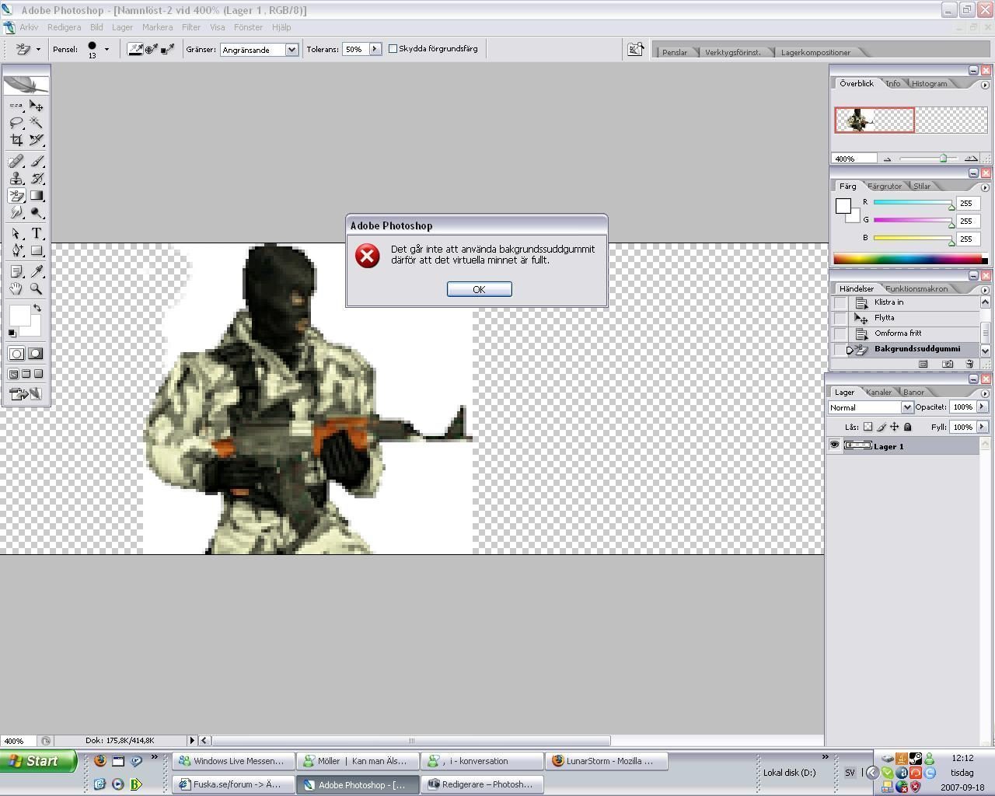Switch to Standard edit mode
Viewport: 995px width, 796px height.
click(x=16, y=354)
